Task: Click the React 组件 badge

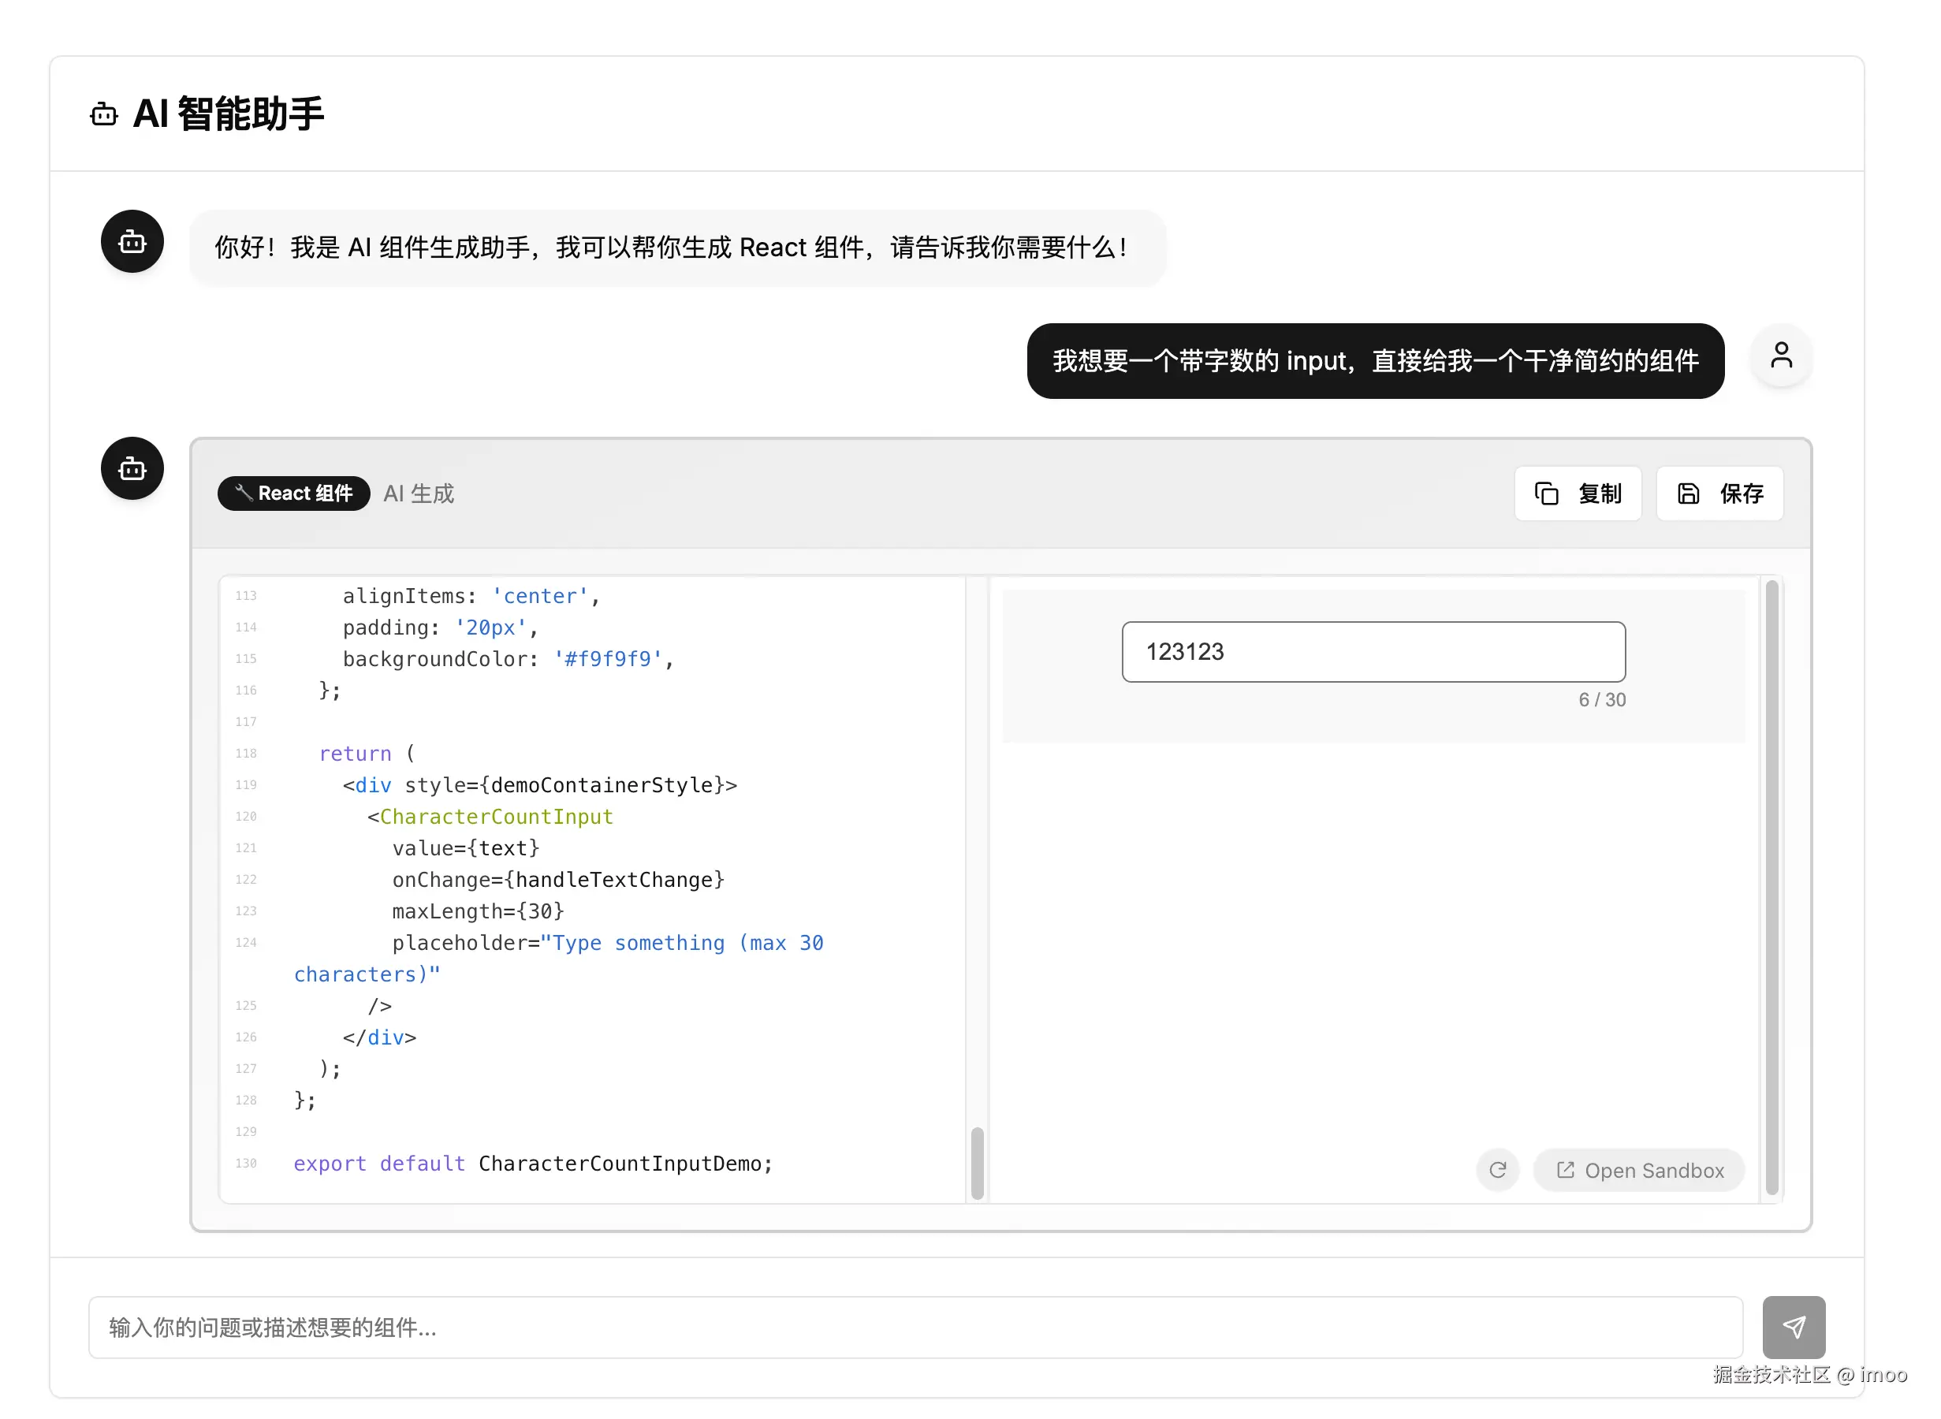Action: coord(294,494)
